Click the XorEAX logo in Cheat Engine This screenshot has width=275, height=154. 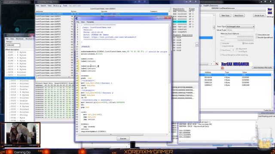click(x=270, y=11)
